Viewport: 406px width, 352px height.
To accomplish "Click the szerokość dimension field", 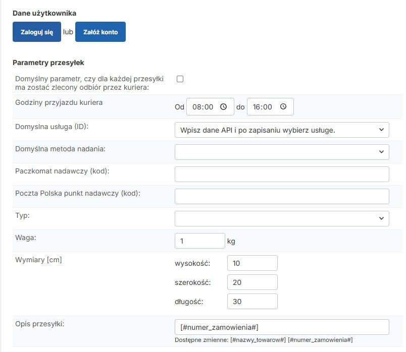I will click(252, 282).
